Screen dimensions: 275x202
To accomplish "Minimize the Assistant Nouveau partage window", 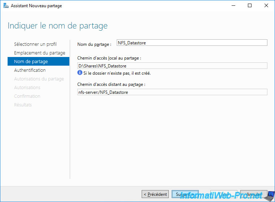I will click(233, 6).
